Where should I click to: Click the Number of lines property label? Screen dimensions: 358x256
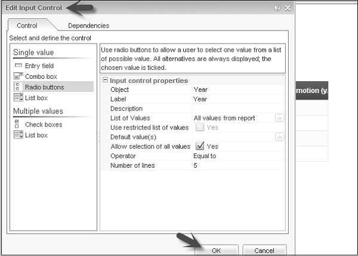[x=132, y=165]
